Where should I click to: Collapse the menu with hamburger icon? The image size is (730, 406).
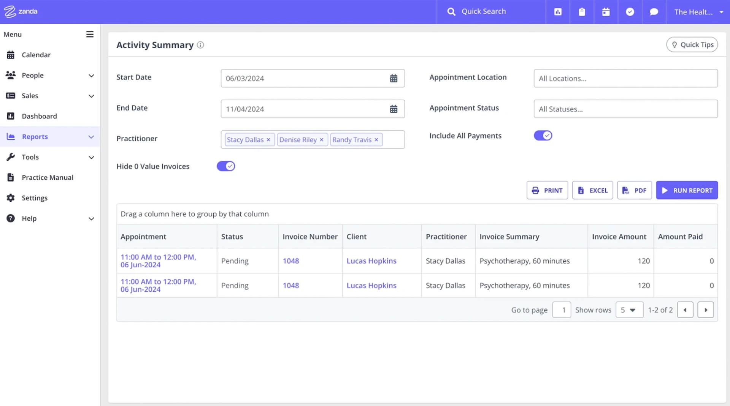pos(90,35)
